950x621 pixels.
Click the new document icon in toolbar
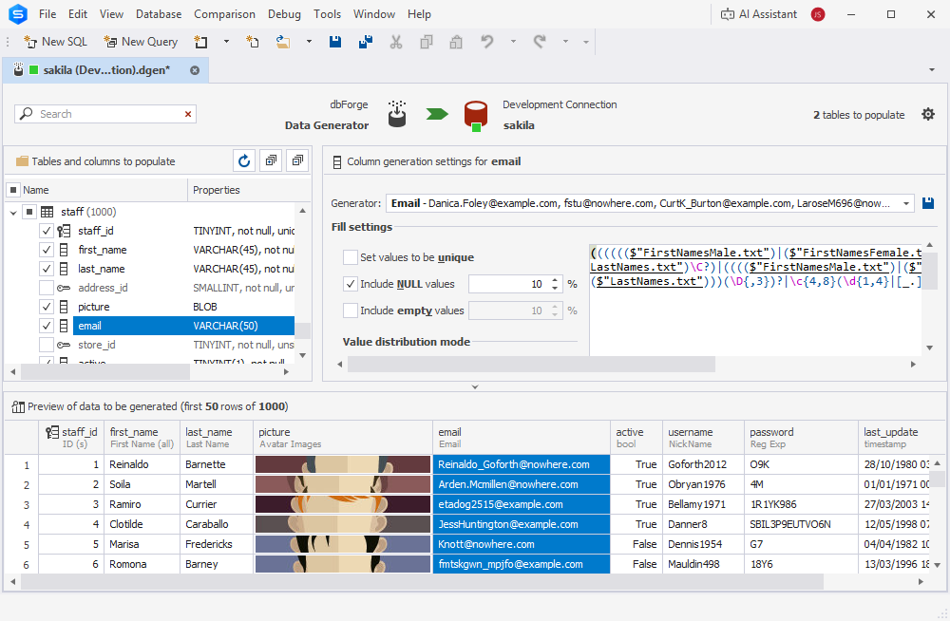tap(200, 42)
